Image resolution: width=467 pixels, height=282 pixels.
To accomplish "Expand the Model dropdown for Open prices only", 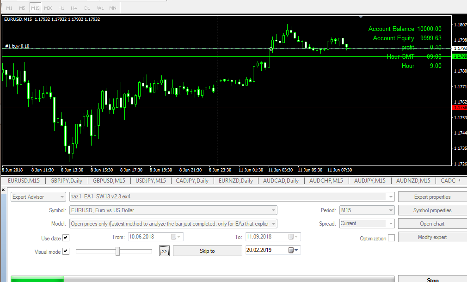I will click(273, 224).
